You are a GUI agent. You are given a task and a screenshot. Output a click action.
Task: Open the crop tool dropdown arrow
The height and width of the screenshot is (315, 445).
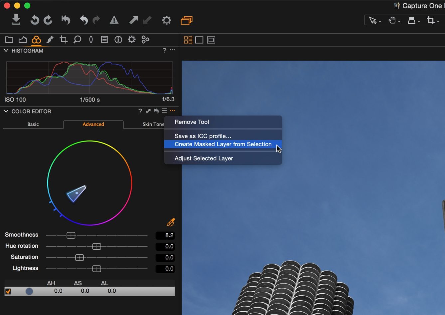coord(438,20)
